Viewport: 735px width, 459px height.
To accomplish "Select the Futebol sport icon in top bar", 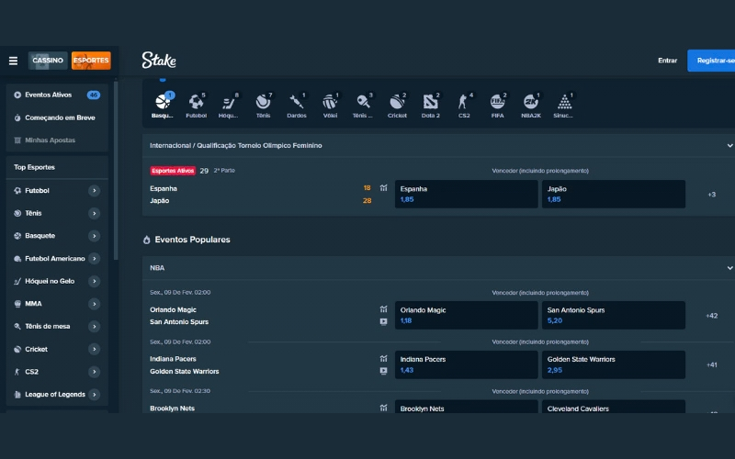I will coord(196,105).
